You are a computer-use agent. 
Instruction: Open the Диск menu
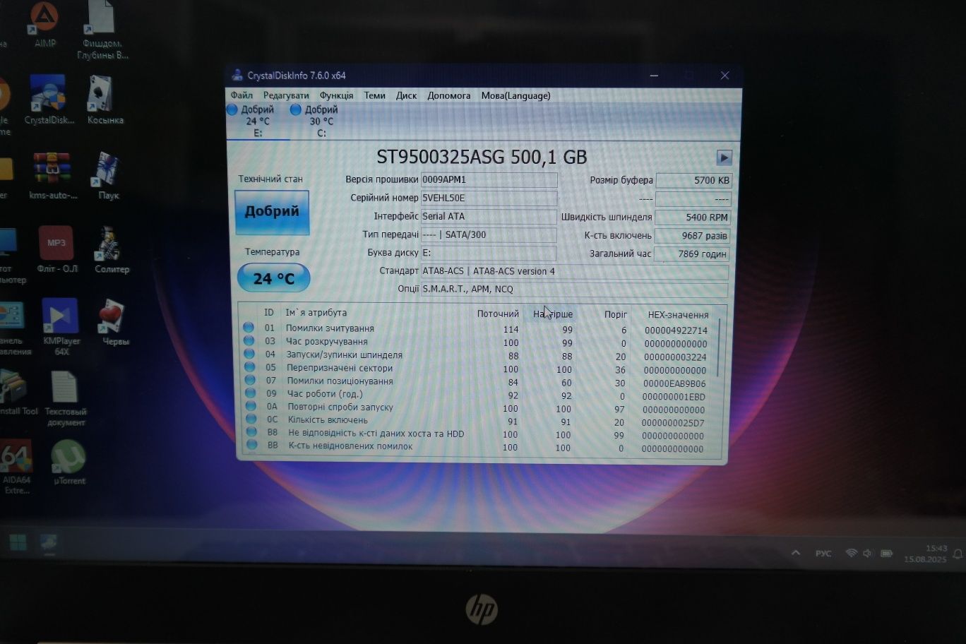pos(406,95)
